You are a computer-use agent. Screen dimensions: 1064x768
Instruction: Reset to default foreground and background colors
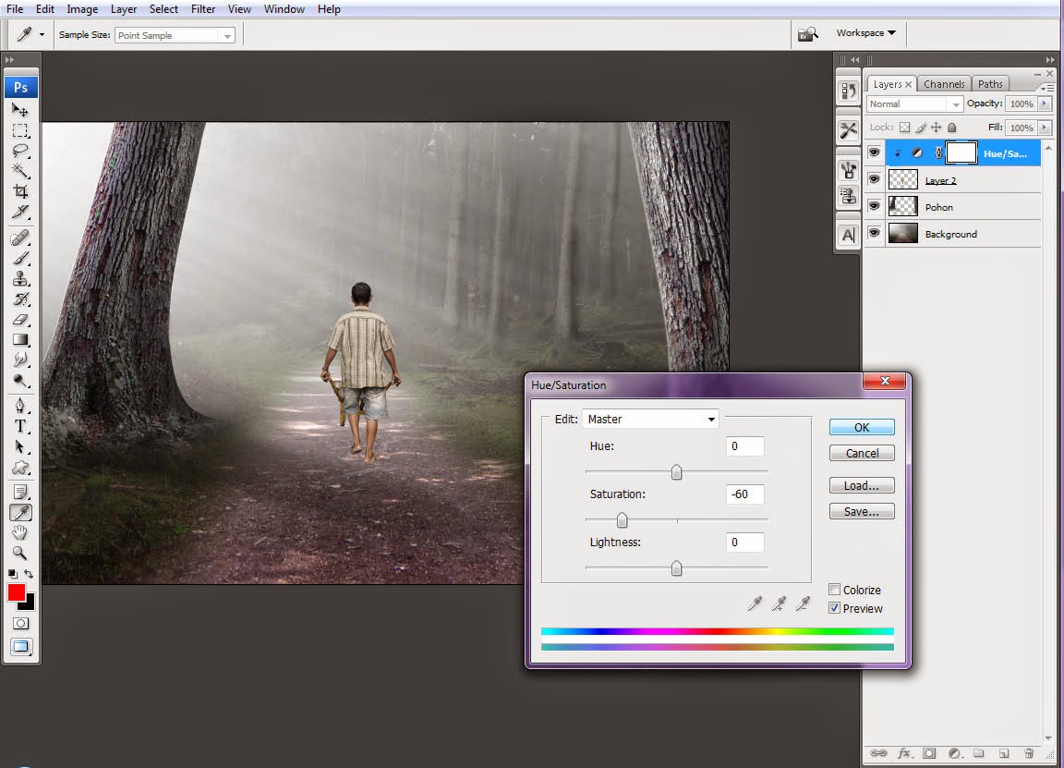12,574
